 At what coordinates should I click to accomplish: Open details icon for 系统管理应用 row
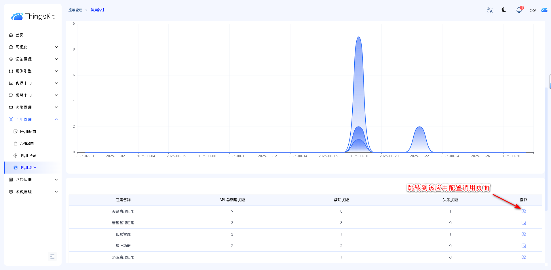point(523,257)
